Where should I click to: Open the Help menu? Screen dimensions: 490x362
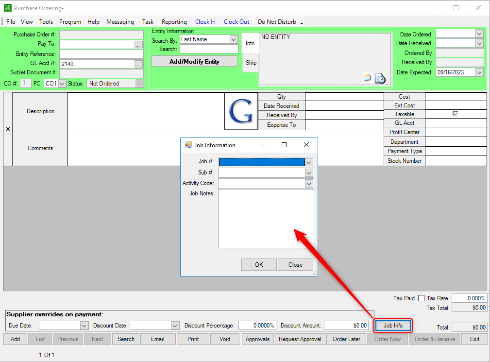tap(93, 22)
